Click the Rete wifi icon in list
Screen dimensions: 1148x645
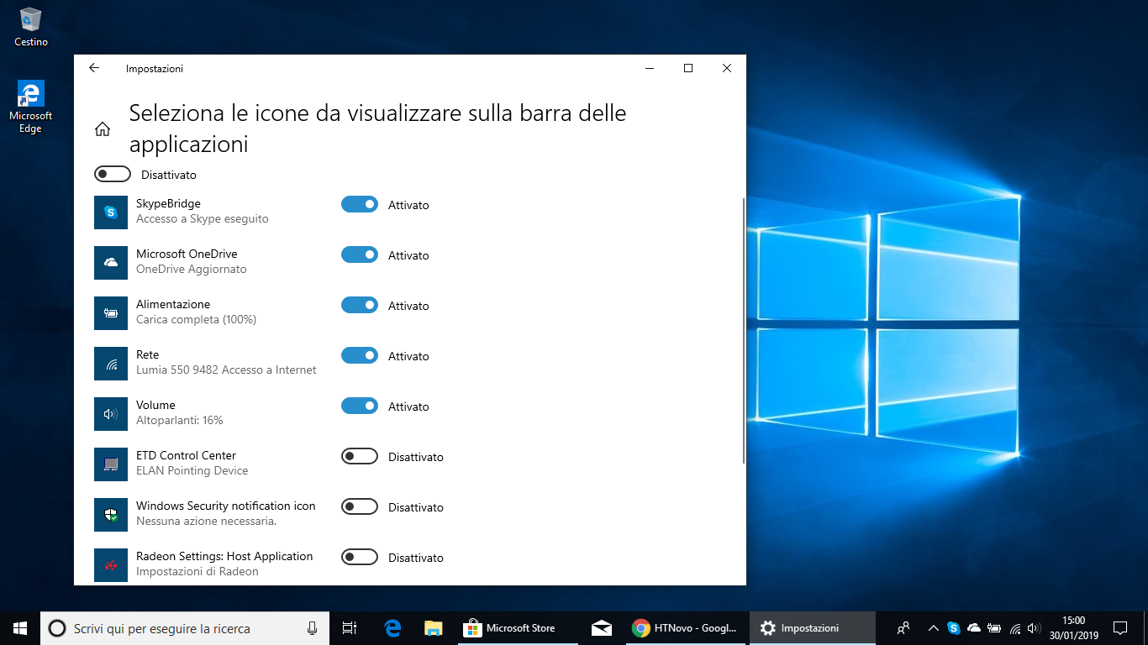coord(111,364)
